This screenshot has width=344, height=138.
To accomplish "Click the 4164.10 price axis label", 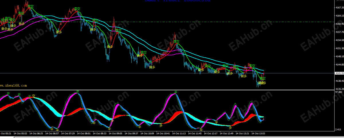I will pyautogui.click(x=339, y=16).
